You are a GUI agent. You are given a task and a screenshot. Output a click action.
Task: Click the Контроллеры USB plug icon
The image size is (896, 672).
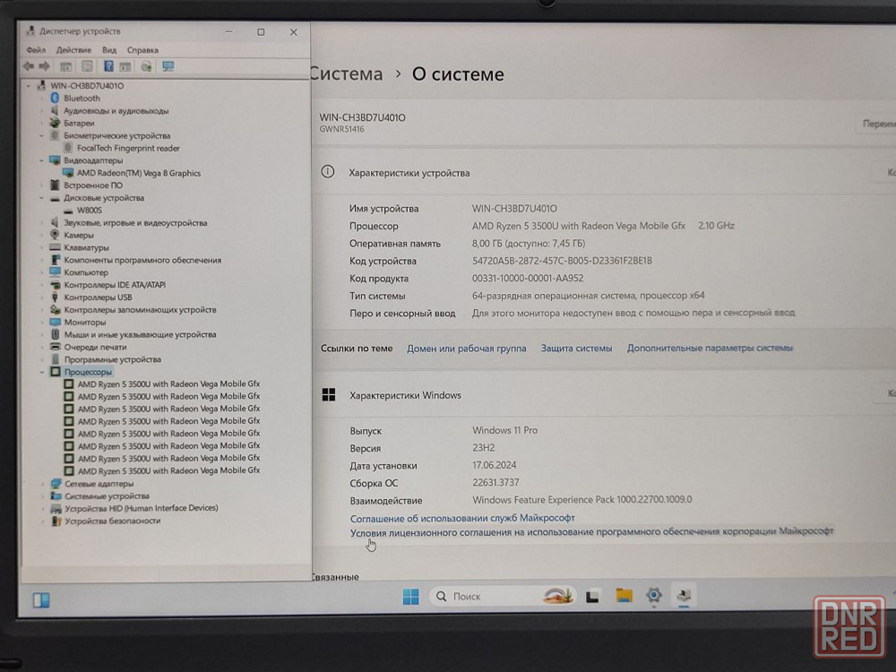point(55,297)
